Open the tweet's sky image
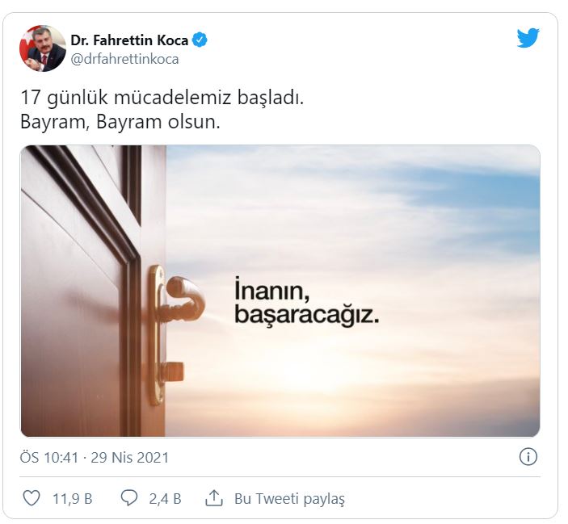Screen dimensions: 568x524 point(280,291)
